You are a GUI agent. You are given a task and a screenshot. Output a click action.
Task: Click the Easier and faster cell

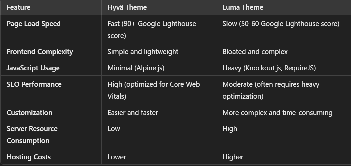(x=133, y=112)
